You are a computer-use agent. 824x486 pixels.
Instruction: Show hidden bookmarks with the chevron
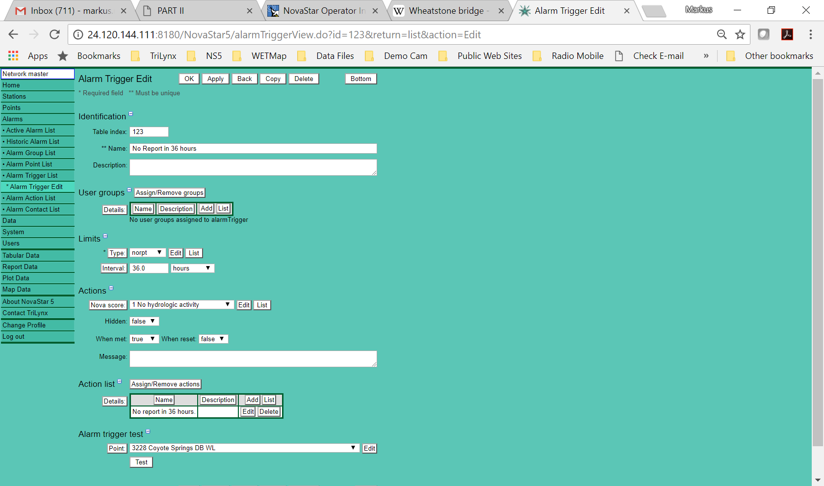tap(706, 56)
